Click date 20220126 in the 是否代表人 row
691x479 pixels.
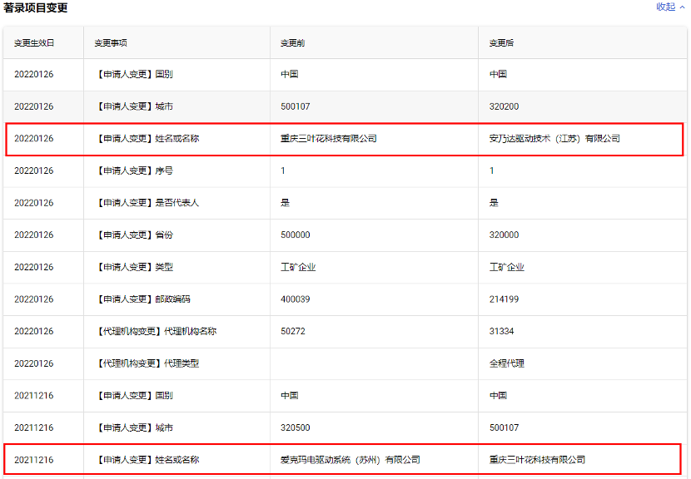[34, 203]
